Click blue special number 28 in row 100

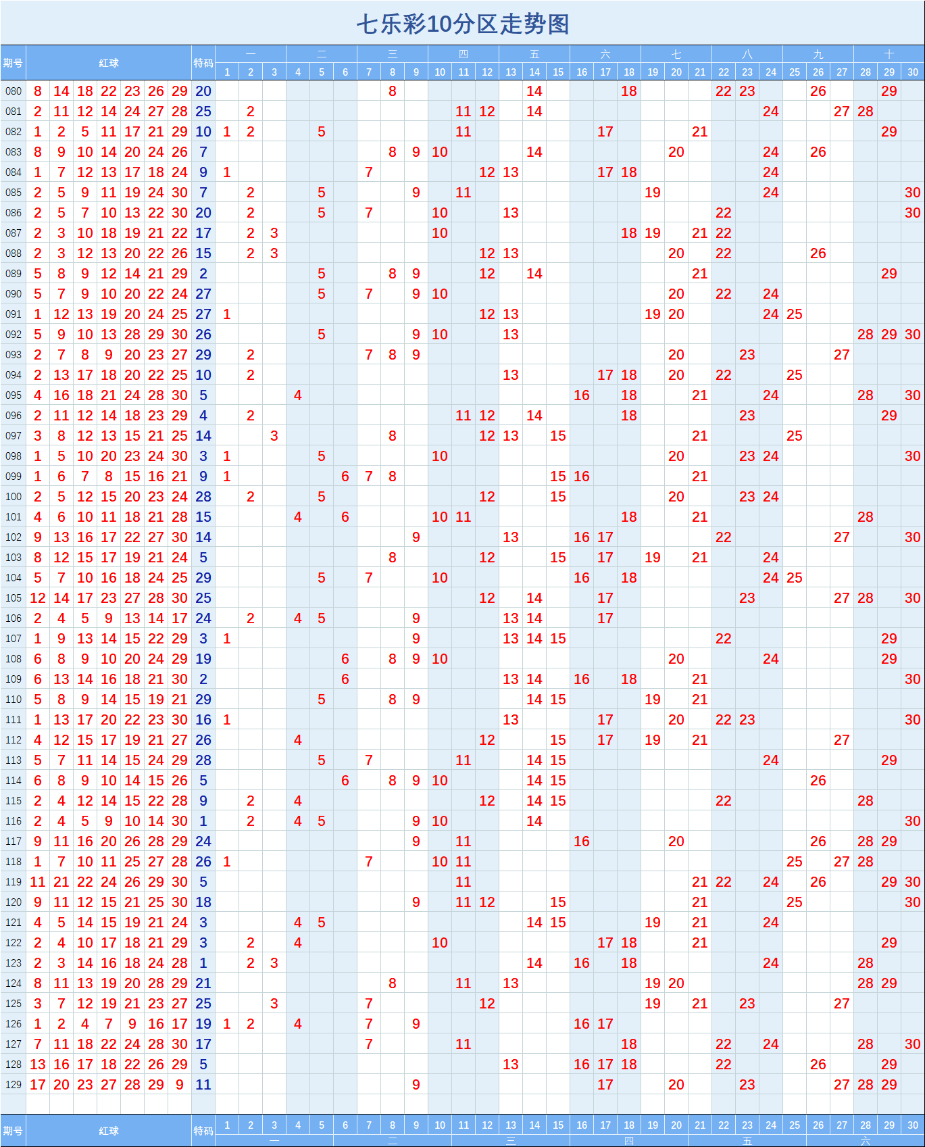203,497
